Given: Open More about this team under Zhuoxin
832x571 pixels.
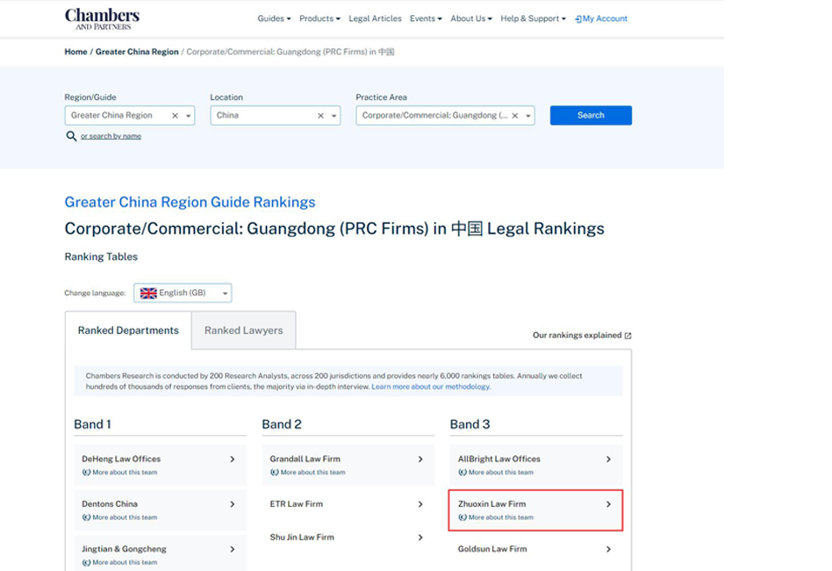Looking at the screenshot, I should point(496,517).
